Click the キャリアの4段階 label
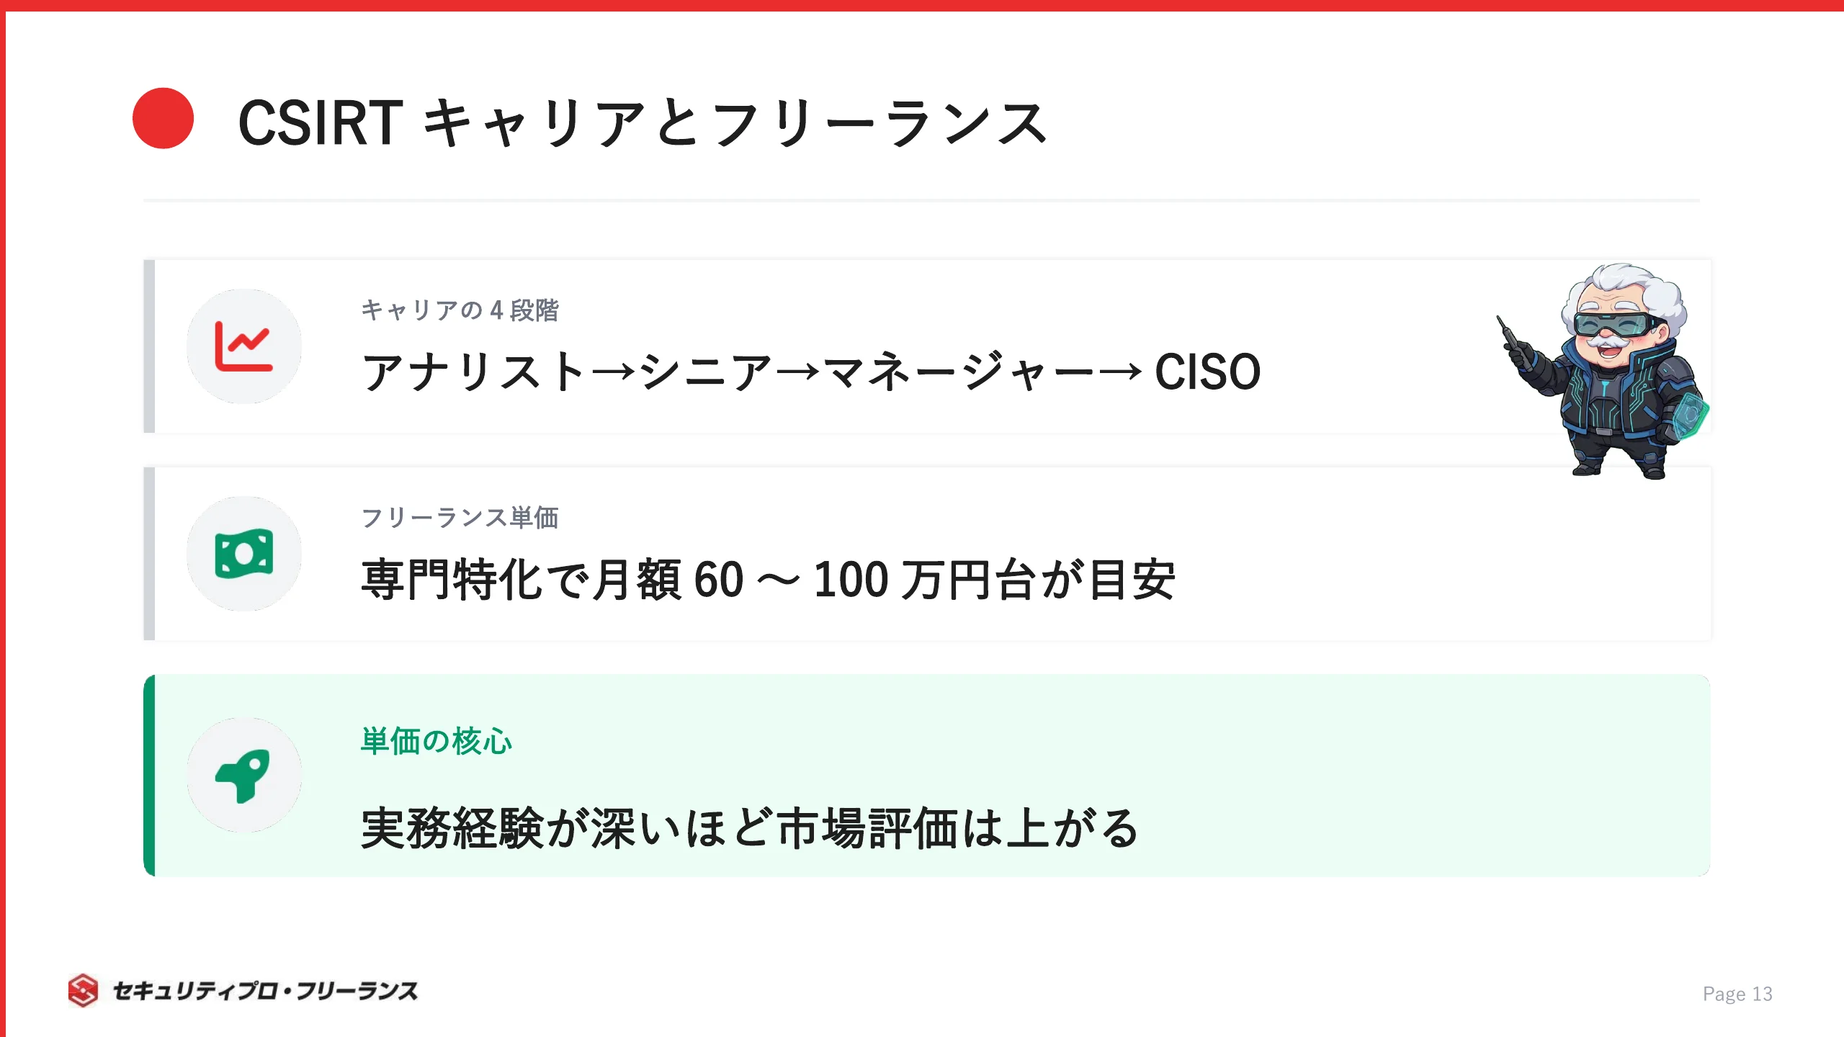The width and height of the screenshot is (1844, 1037). (460, 310)
